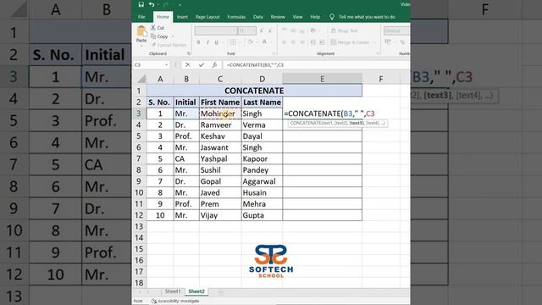Click the Top Align icon
This screenshot has width=542, height=305.
coord(285,30)
